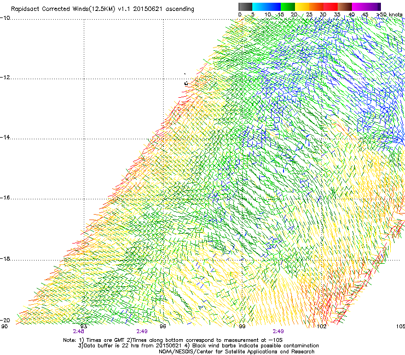Click the brown 35-40 knots legend swatch
405x355 pixels.
[345, 7]
